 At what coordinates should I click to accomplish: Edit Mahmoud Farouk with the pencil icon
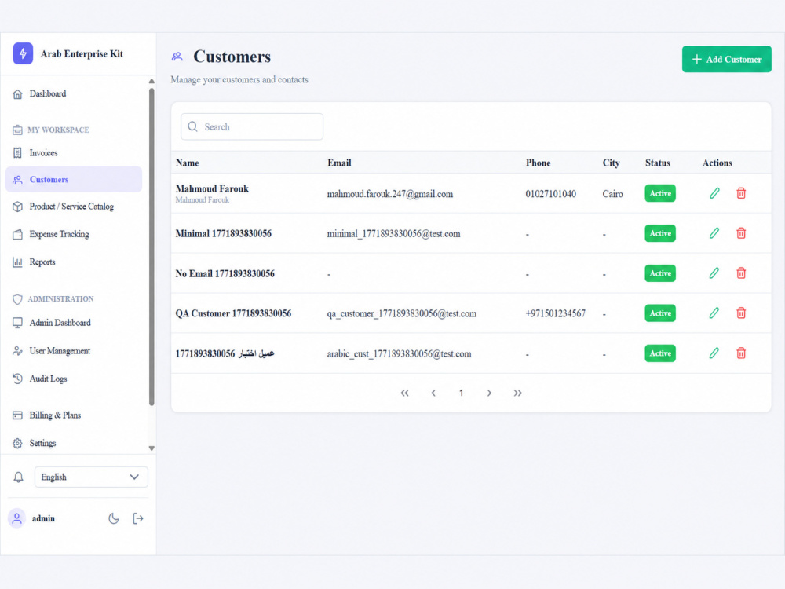[x=714, y=193]
